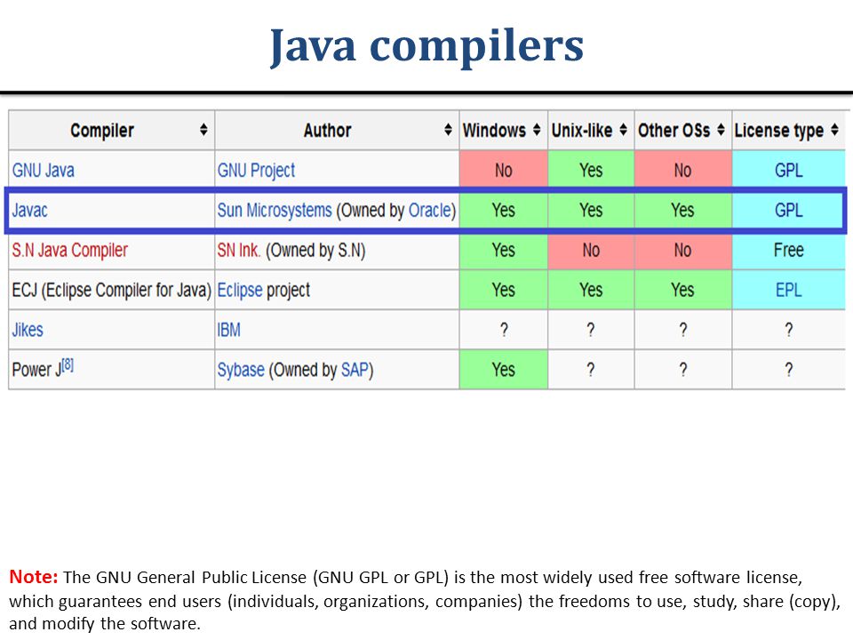
Task: Follow the Oracle link
Action: pos(430,210)
